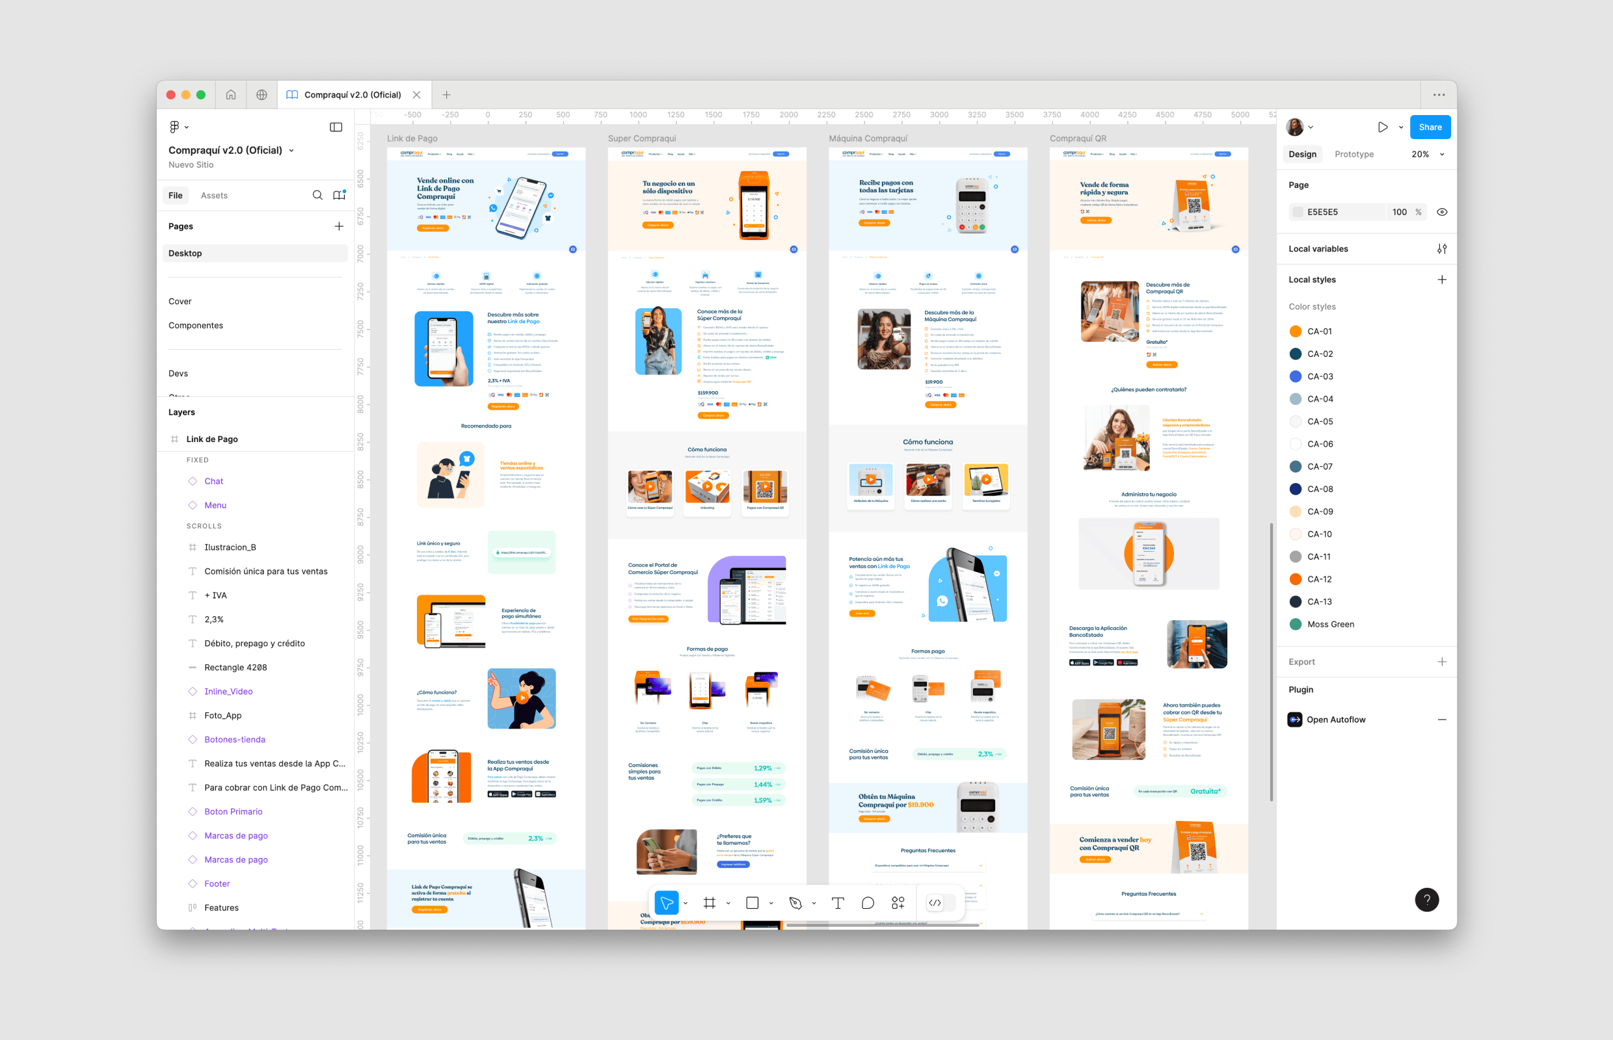Close the Compraquí v2.0 (Oficial) tab
1613x1040 pixels.
(417, 94)
